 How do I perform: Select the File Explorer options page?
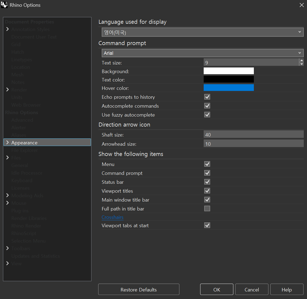(x=25, y=150)
